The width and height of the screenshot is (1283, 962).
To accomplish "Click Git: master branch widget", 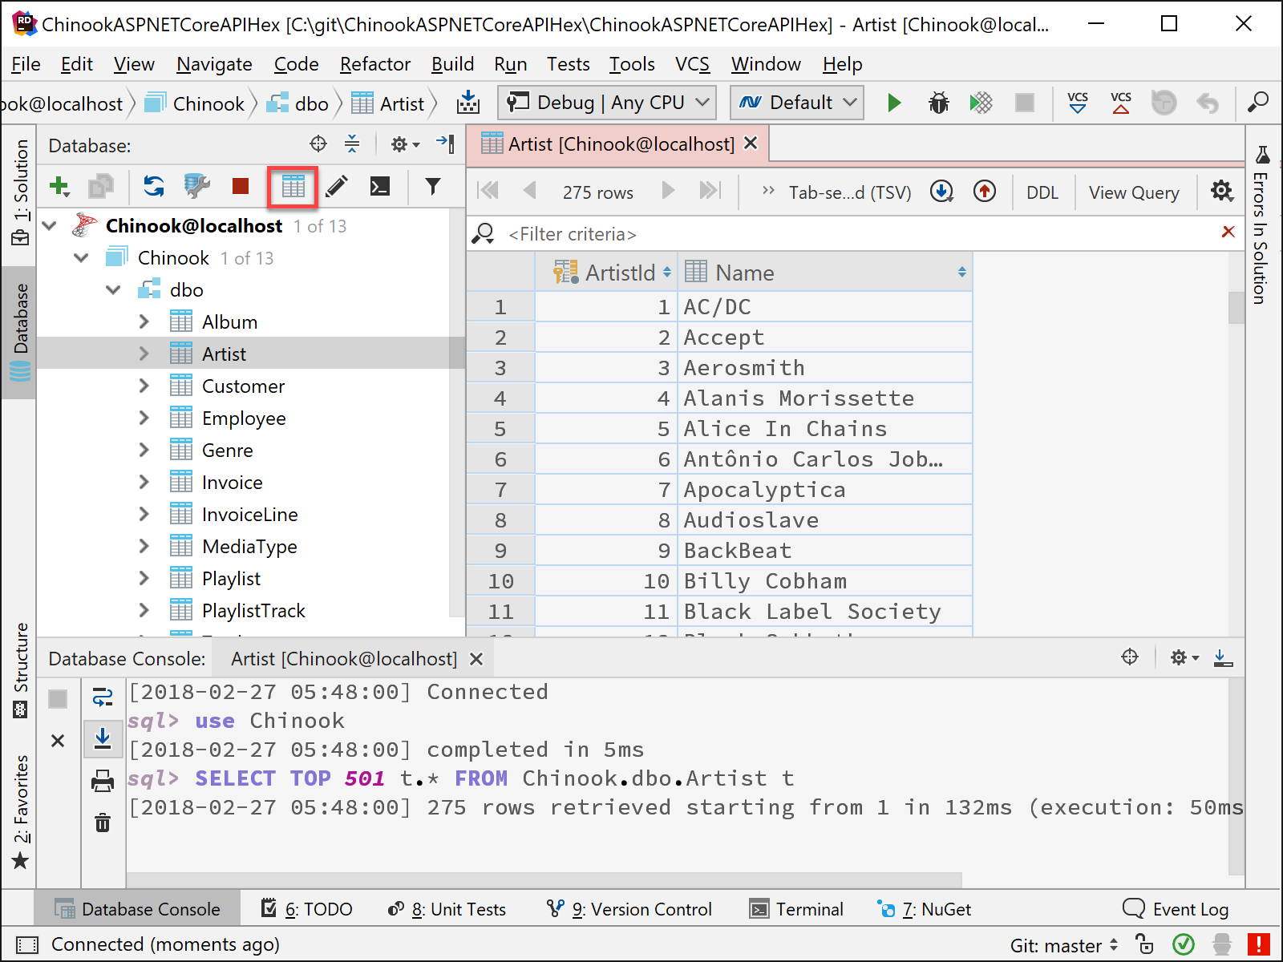I will pos(1064,946).
